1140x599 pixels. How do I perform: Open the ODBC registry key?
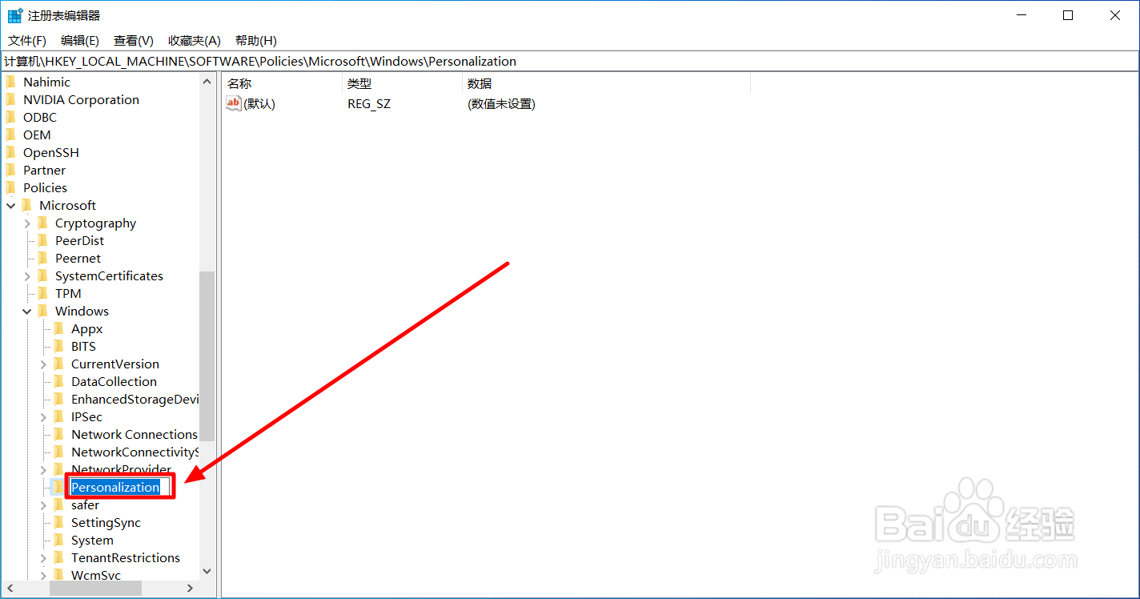[x=38, y=116]
